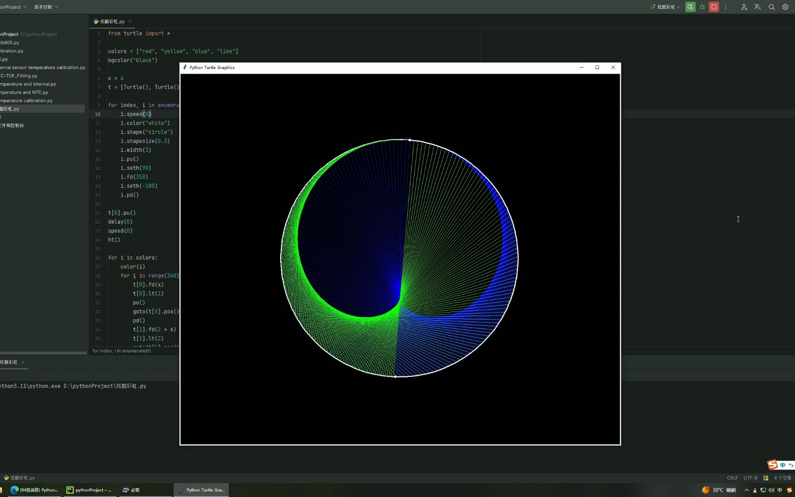
Task: Open IDE settings gear icon
Action: 785,7
